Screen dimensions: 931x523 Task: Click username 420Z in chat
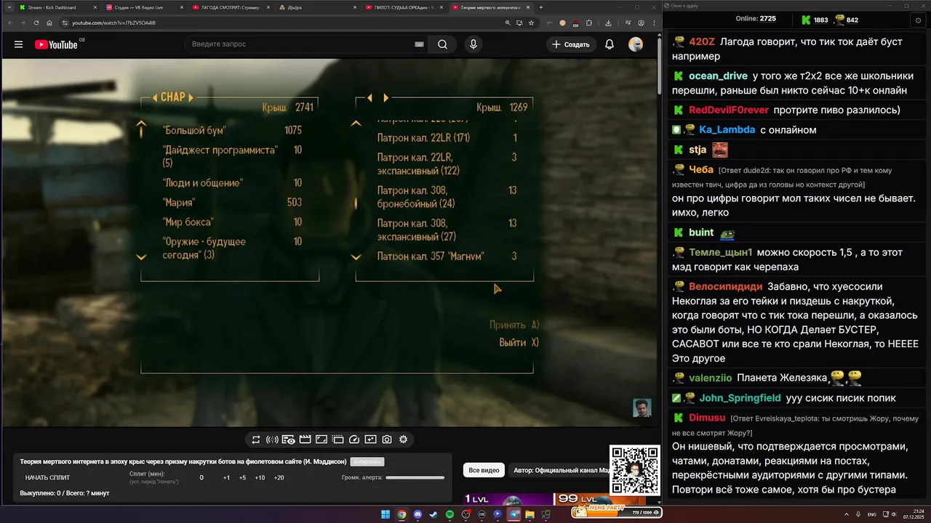[x=702, y=41]
